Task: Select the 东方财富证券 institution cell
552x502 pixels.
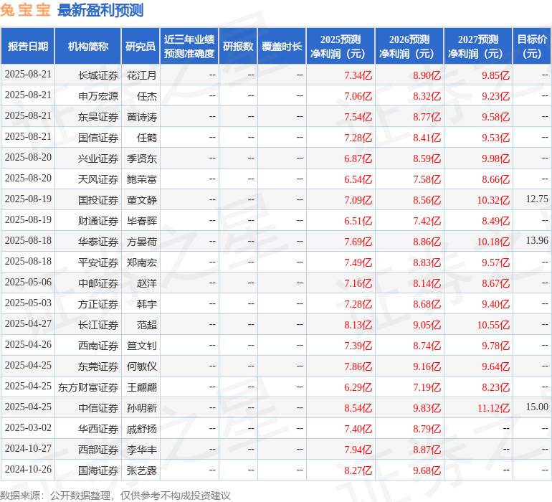Action: (x=88, y=387)
